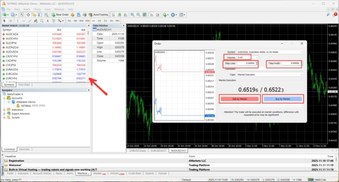Switch timeframe to H4
The height and width of the screenshot is (182, 339).
[x=99, y=21]
